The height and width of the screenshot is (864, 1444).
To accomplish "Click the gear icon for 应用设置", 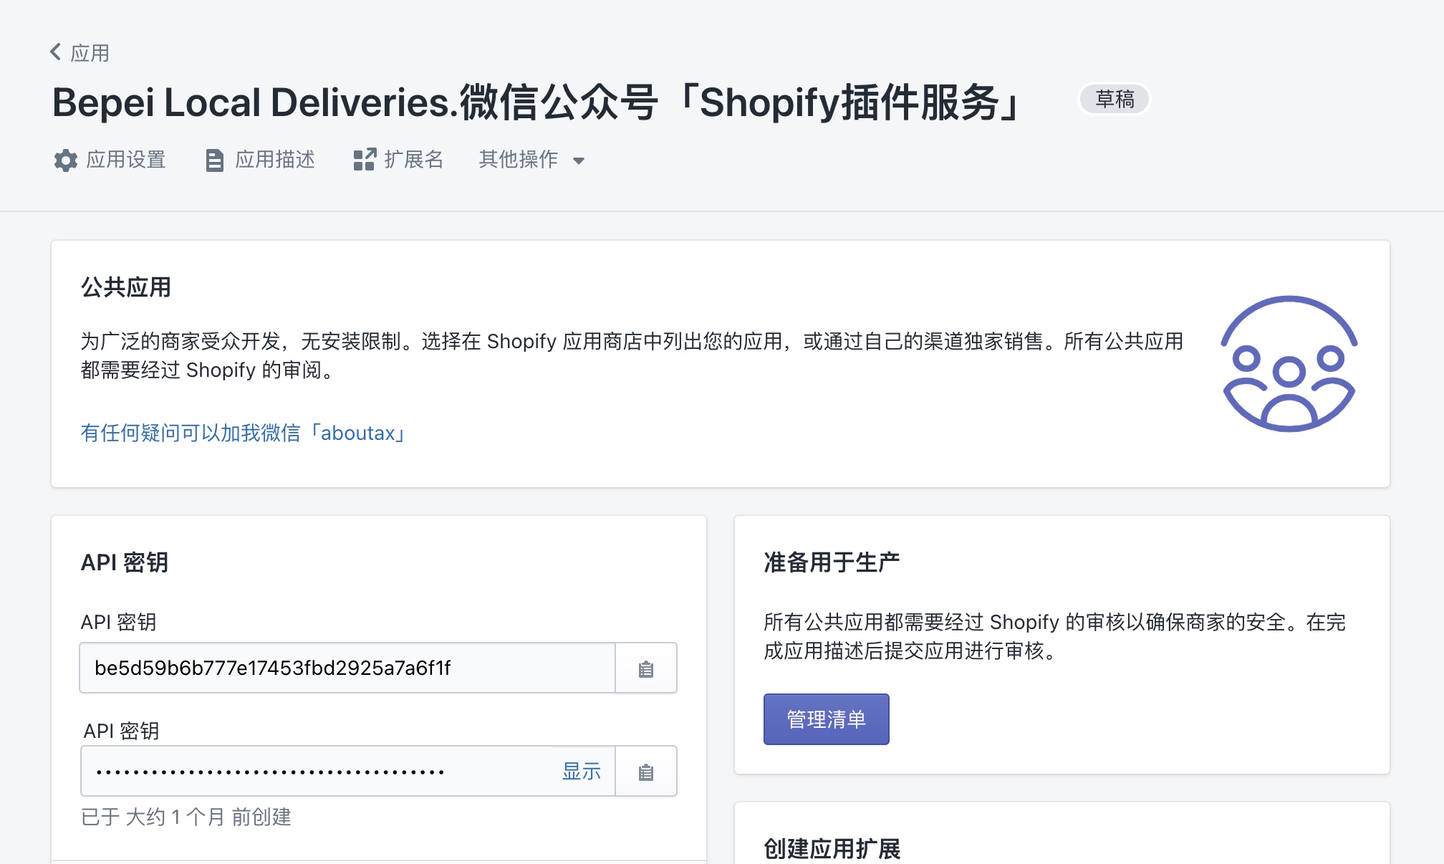I will pos(65,160).
